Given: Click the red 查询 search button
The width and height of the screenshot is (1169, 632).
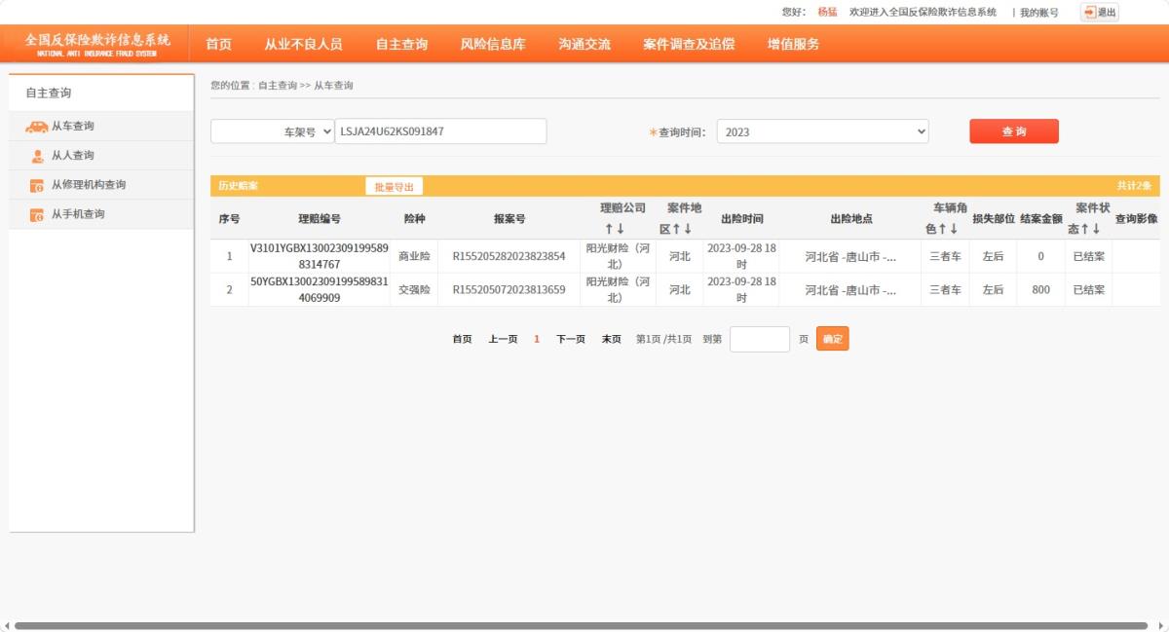Looking at the screenshot, I should point(1014,131).
